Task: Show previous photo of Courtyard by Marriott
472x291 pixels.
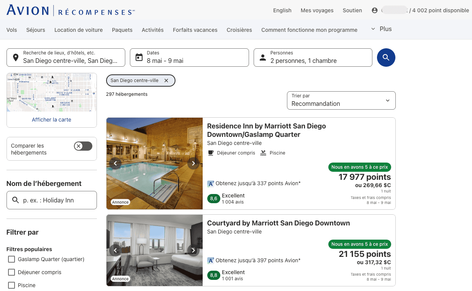Action: (115, 250)
